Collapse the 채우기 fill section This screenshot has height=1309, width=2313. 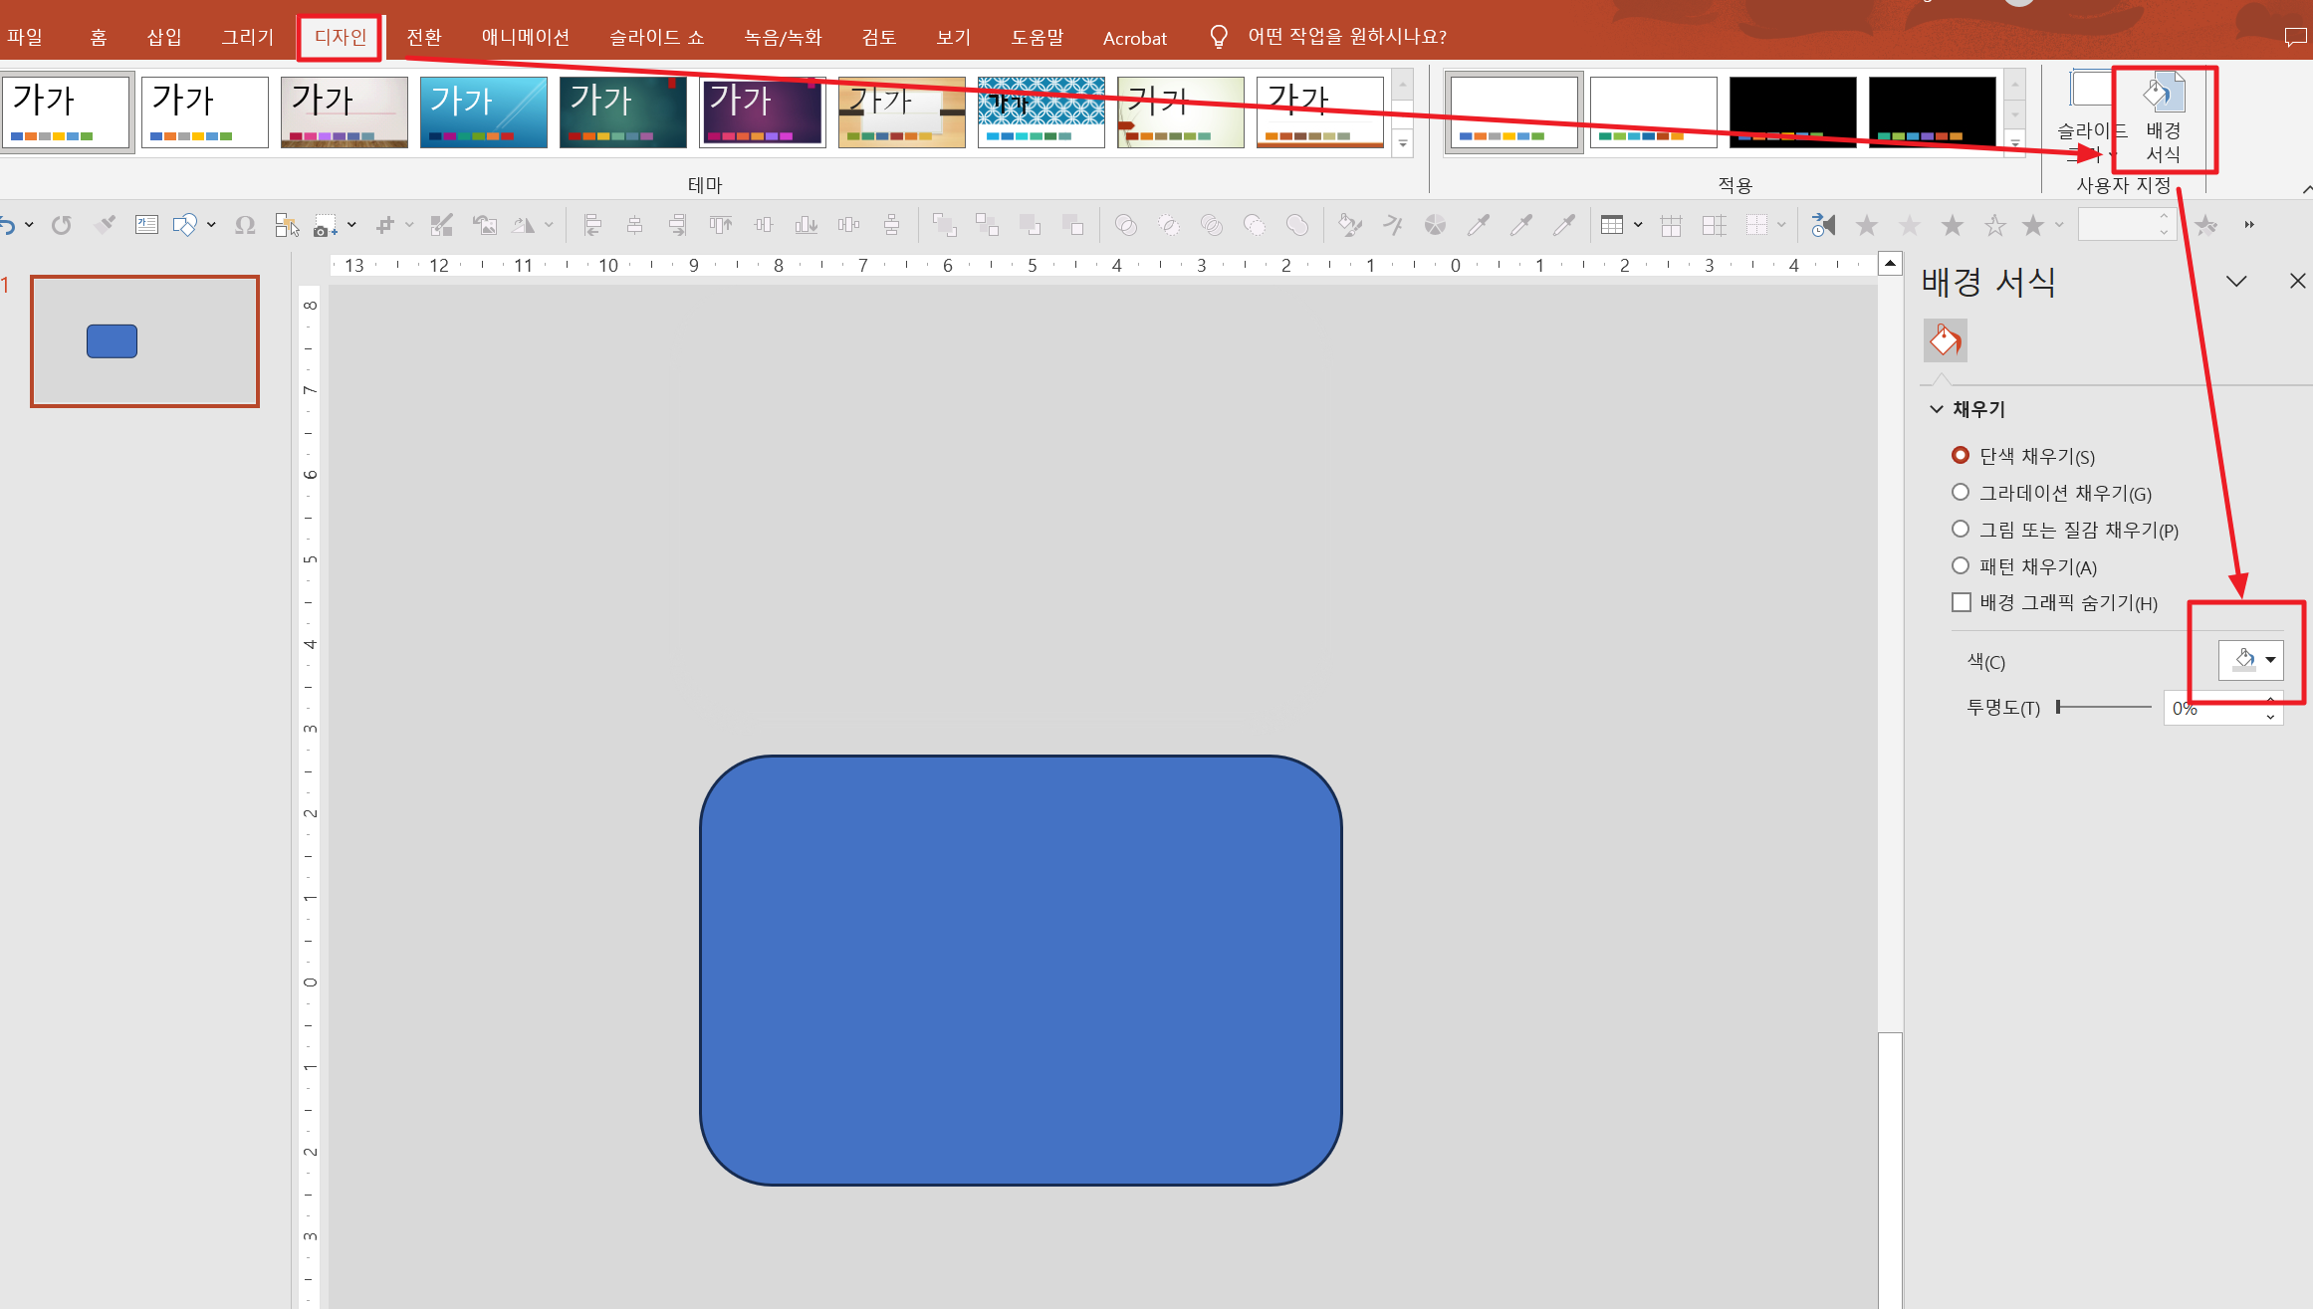1937,409
